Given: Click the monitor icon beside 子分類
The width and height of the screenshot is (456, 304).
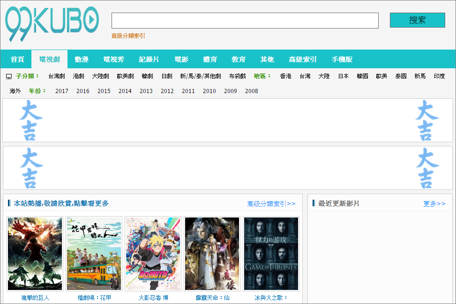Looking at the screenshot, I should 8,76.
